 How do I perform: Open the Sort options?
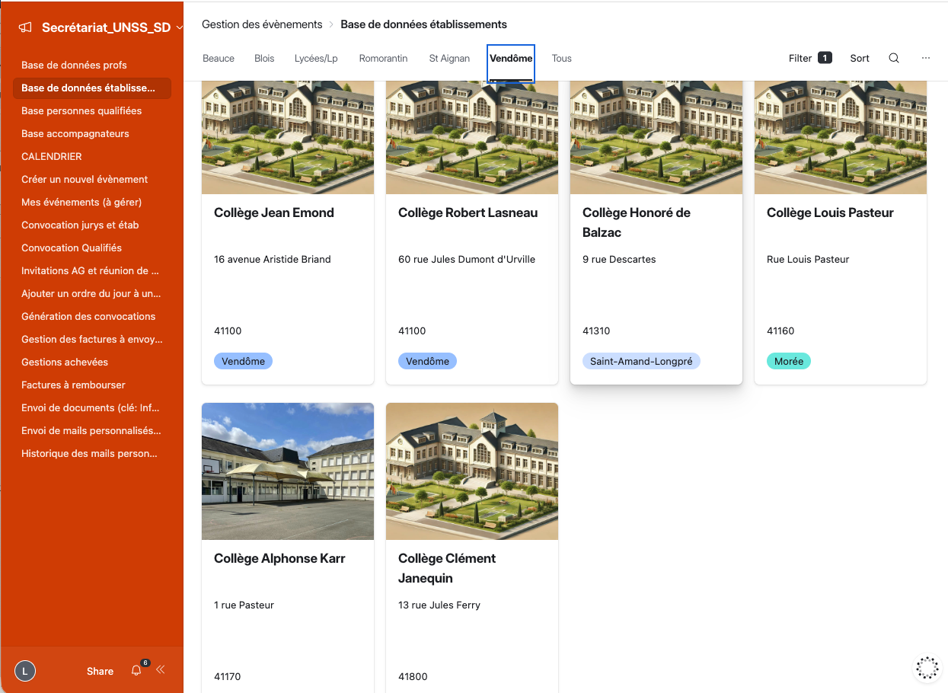[x=860, y=58]
